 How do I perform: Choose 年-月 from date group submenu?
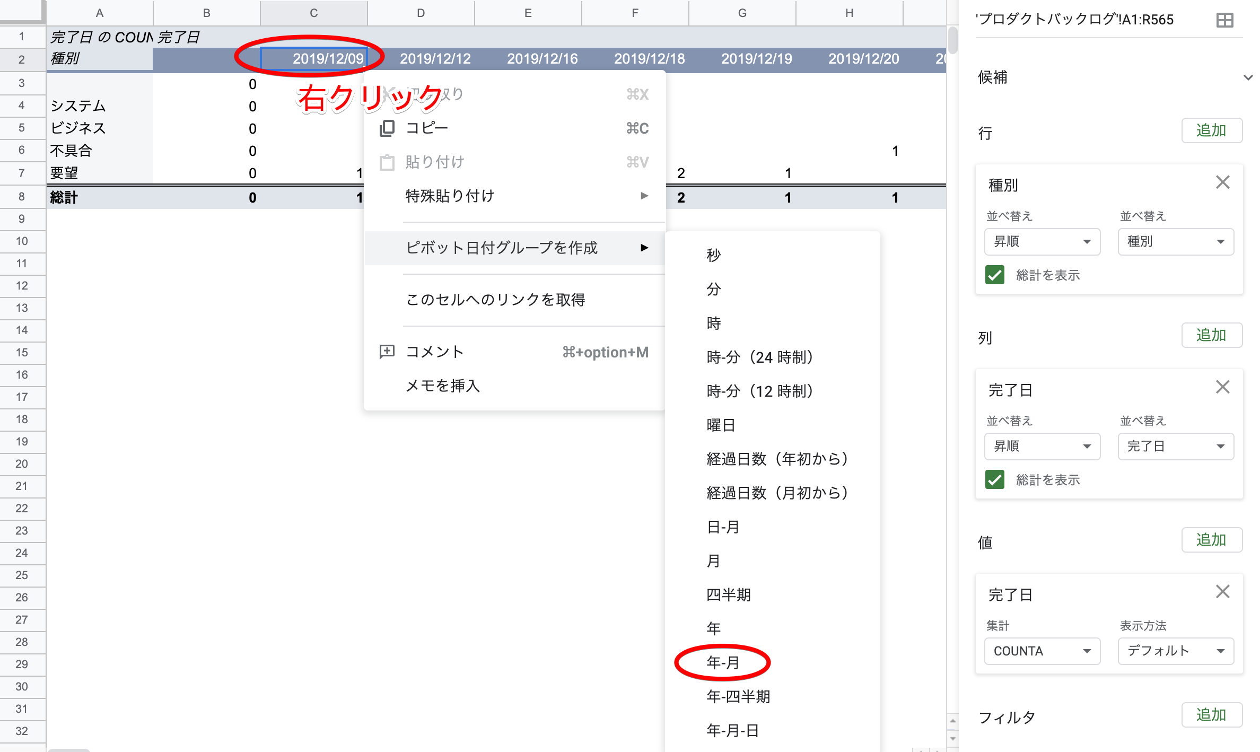tap(722, 662)
